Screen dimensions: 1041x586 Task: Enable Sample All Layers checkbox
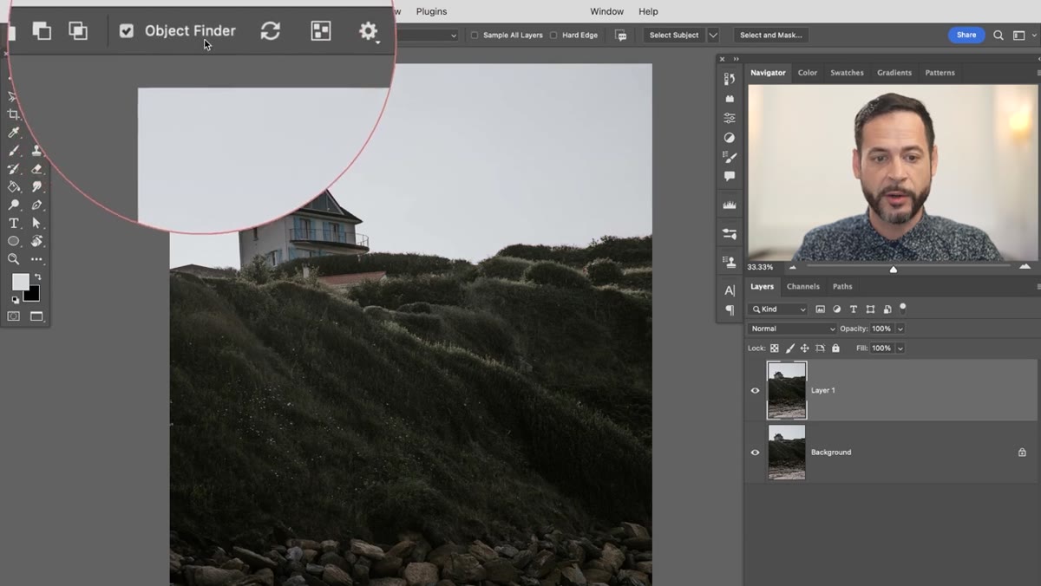[x=475, y=36]
